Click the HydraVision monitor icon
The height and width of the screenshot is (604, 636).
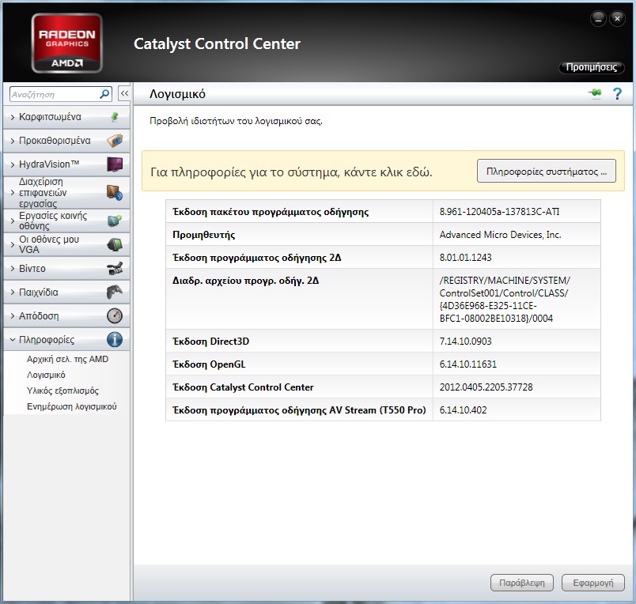point(115,164)
